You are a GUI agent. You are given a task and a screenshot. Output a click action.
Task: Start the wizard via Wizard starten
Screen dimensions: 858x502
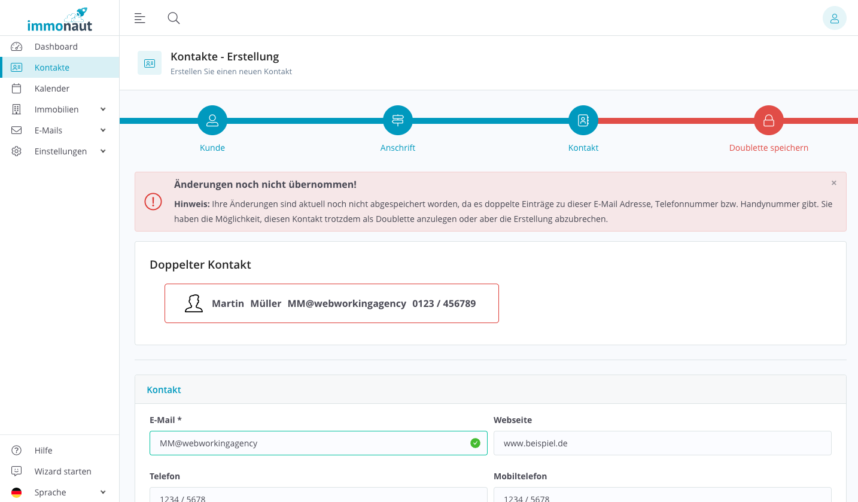62,471
